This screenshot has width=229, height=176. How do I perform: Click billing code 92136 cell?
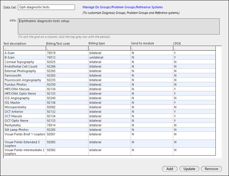coord(67,103)
